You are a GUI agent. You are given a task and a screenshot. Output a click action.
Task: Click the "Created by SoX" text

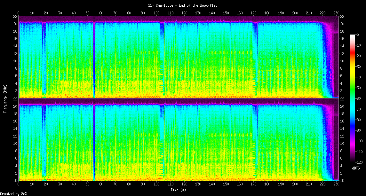(13, 194)
